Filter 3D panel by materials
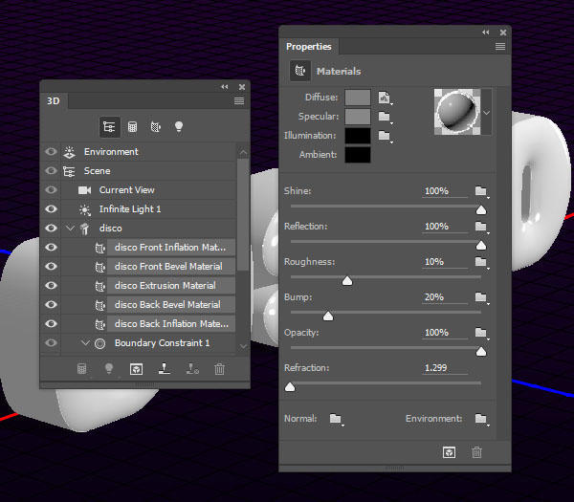This screenshot has width=574, height=502. tap(155, 126)
